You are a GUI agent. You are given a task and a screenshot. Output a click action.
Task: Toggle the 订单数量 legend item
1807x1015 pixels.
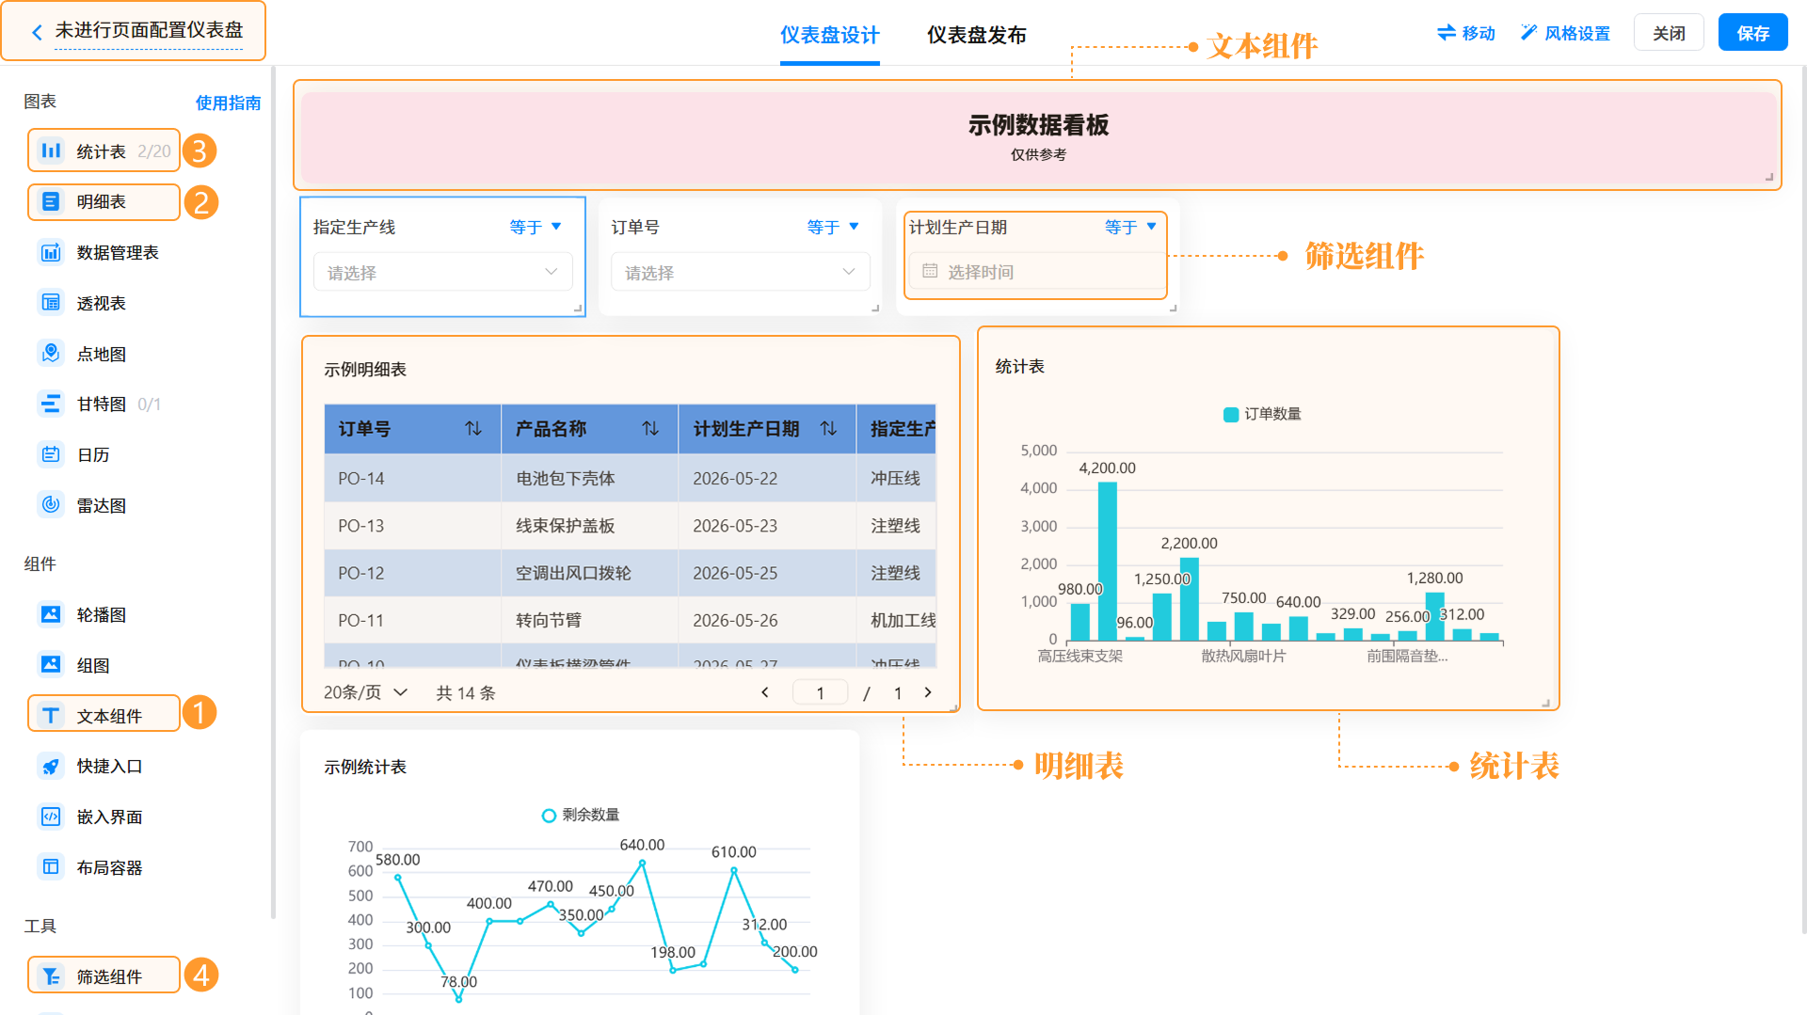point(1262,414)
